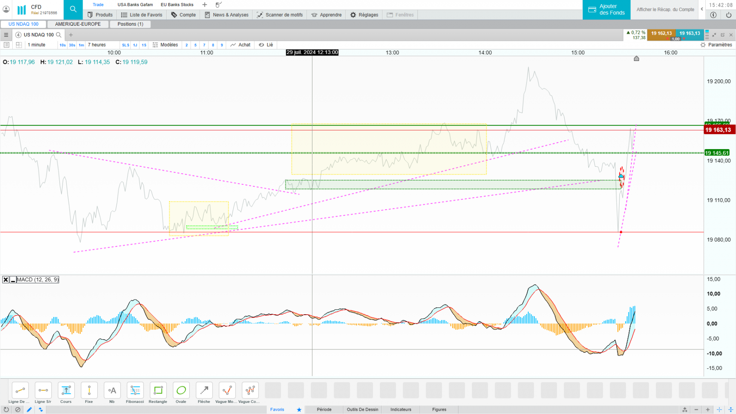Open the search magnifier in top bar
This screenshot has width=736, height=414.
(73, 9)
